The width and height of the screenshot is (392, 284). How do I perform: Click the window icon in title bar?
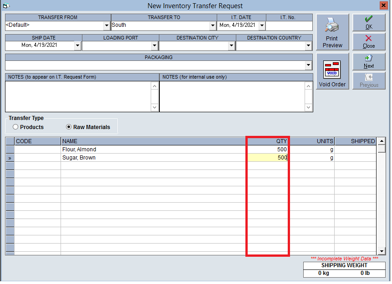point(6,6)
